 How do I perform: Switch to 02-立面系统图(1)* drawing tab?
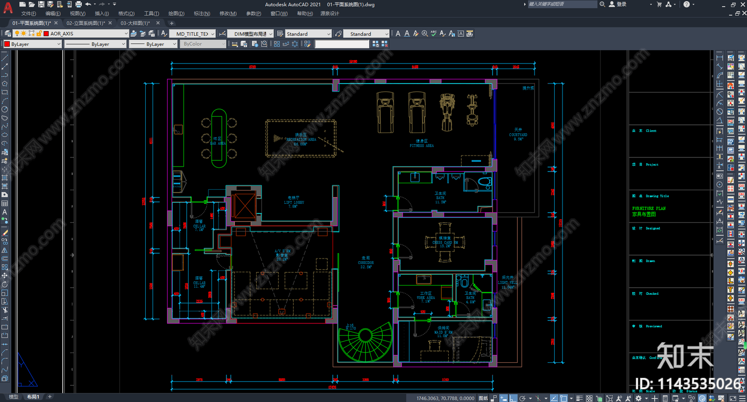85,23
